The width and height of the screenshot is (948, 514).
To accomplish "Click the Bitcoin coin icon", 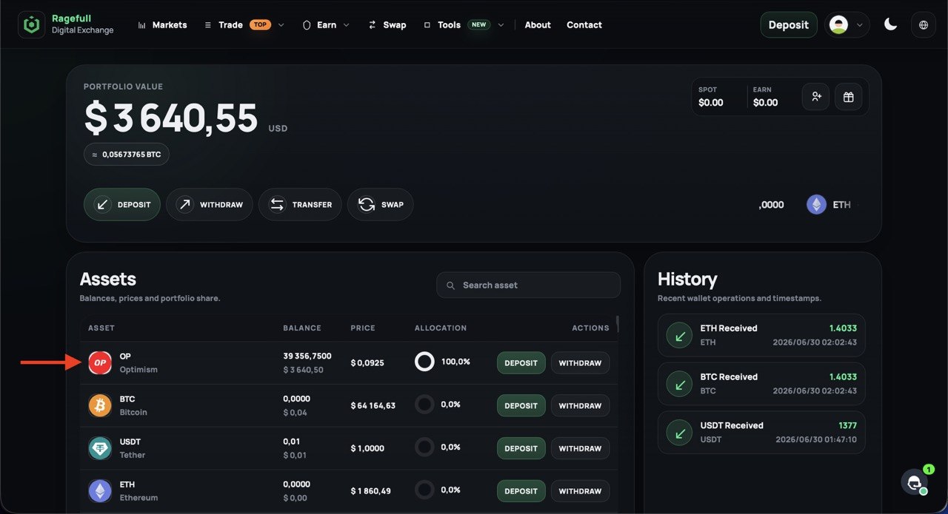I will (100, 405).
